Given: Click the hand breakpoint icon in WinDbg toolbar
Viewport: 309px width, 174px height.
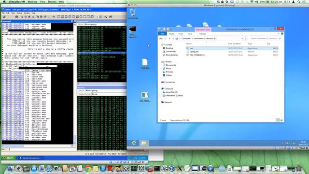Looking at the screenshot, I should pos(54,17).
